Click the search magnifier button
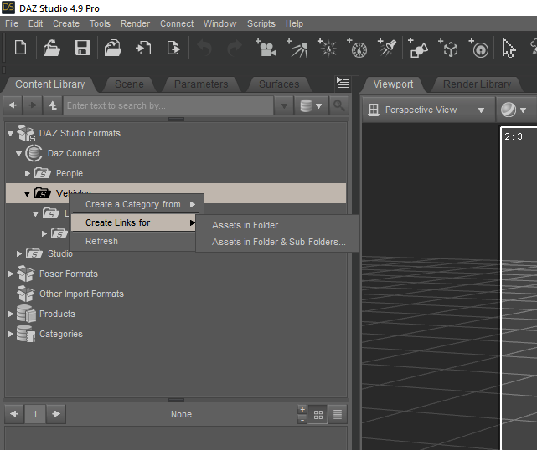 (339, 105)
